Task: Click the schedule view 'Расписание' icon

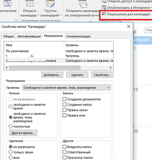Action: tap(7, 3)
